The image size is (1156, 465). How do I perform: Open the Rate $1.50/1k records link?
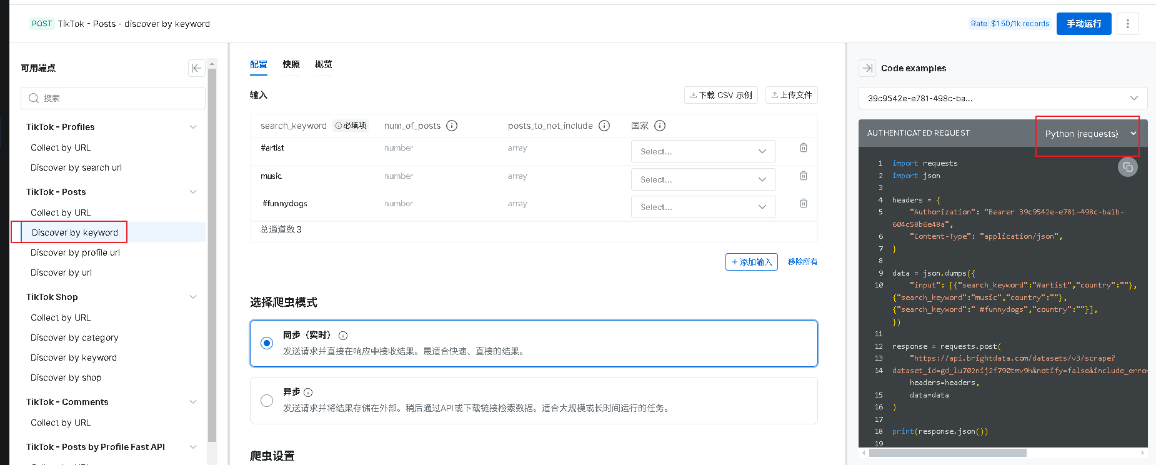point(1010,24)
